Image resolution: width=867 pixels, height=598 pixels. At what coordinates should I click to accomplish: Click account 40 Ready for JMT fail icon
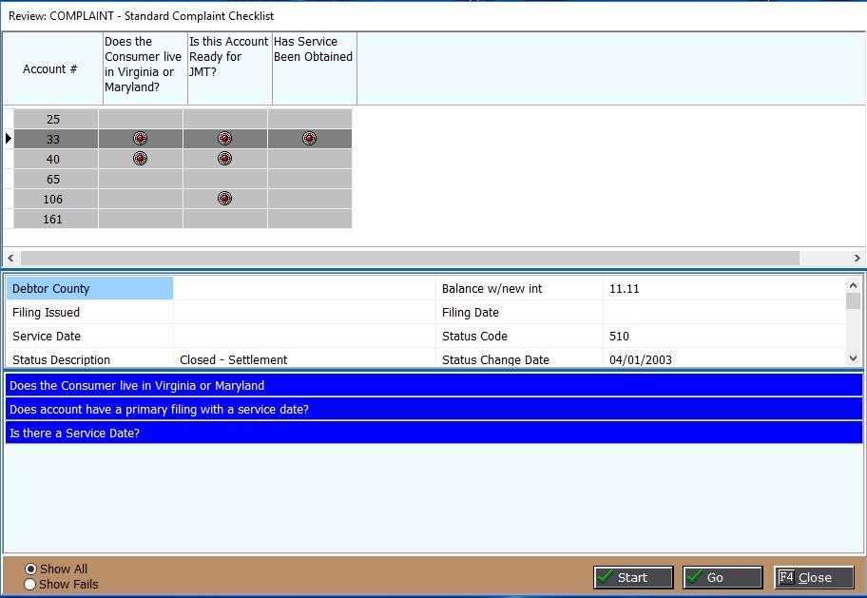point(224,159)
